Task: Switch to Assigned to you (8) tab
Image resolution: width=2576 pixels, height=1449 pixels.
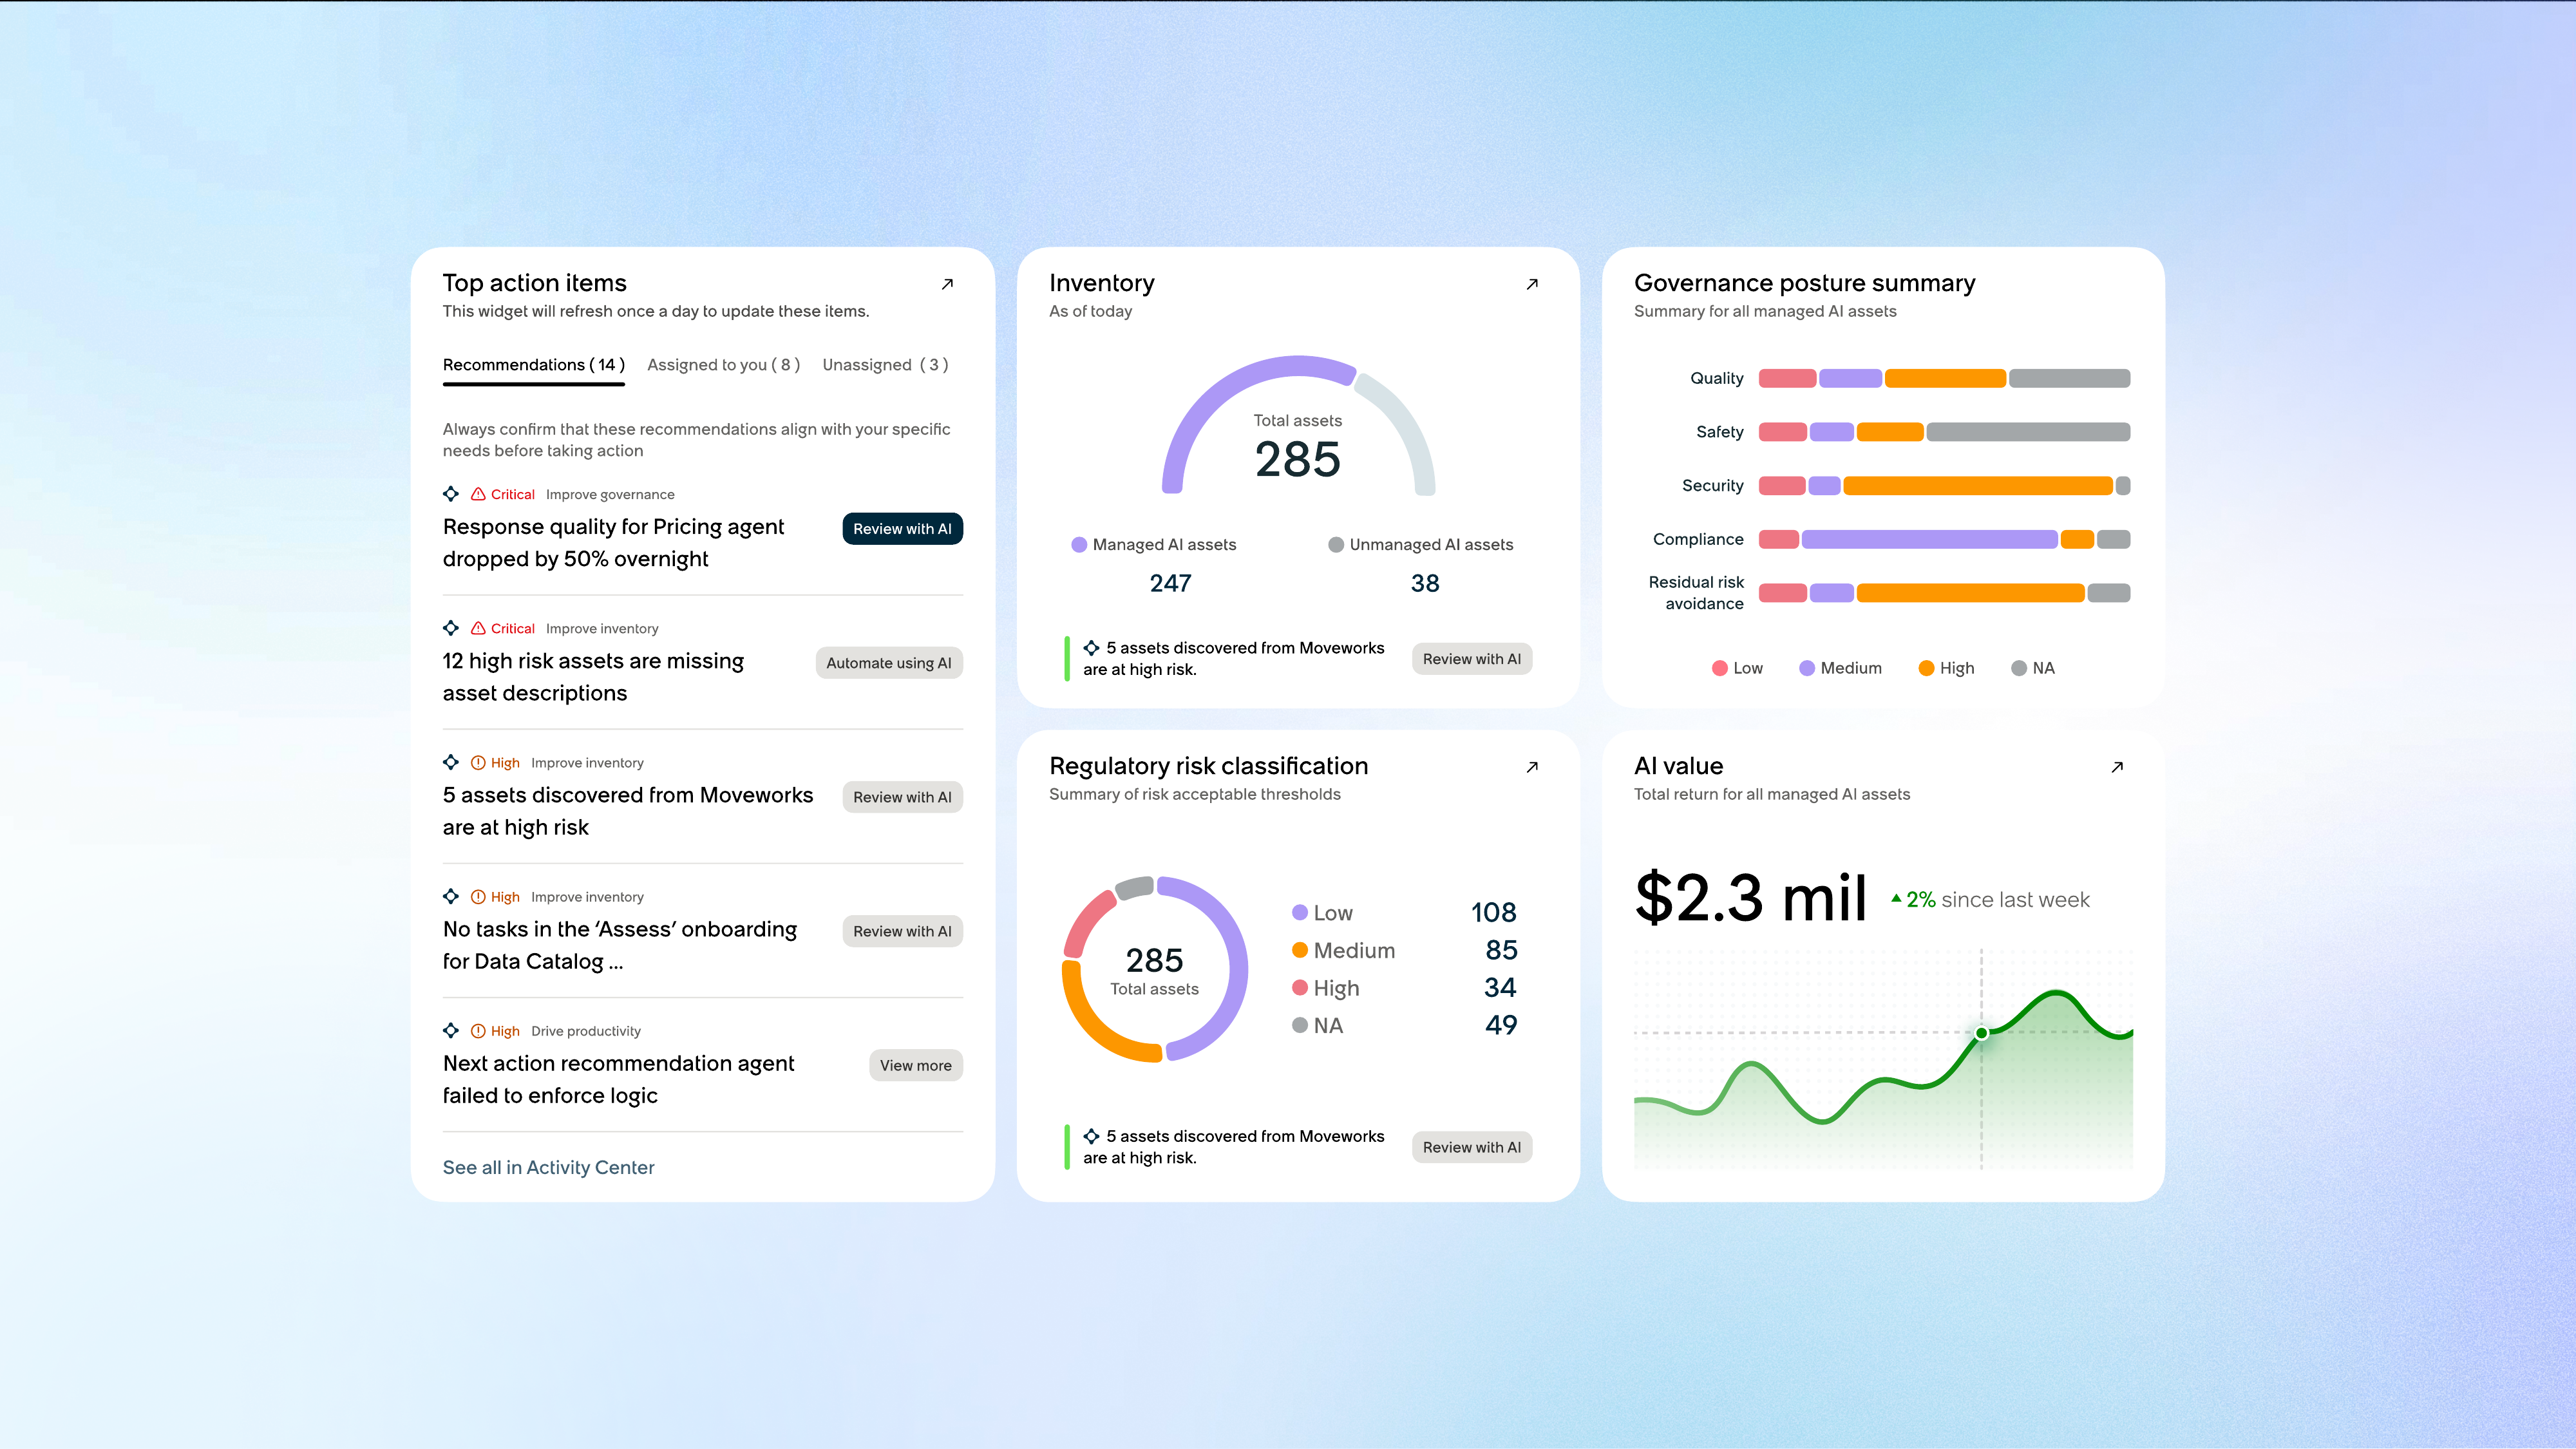Action: point(723,365)
